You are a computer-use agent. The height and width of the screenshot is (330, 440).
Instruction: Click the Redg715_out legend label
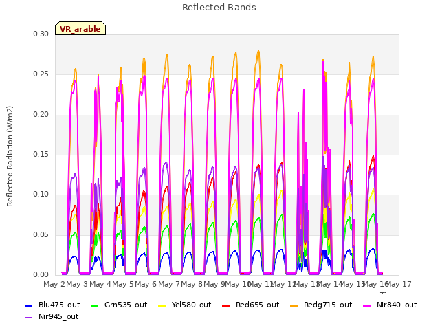[328, 305]
